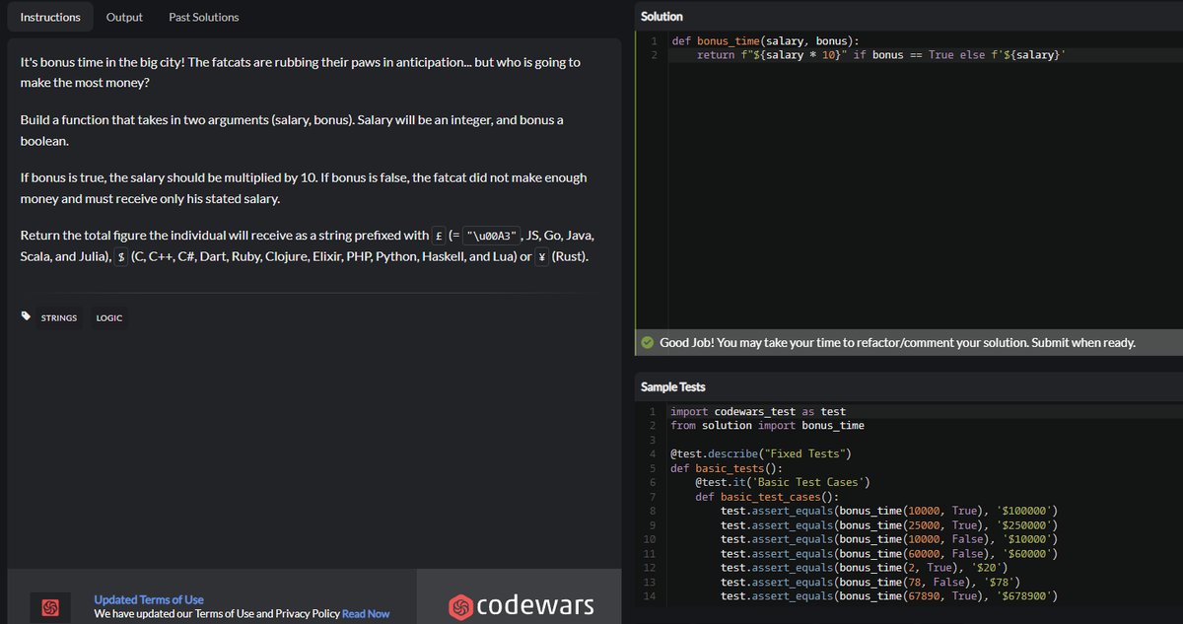Click the Codewars logo in the banner
Screen dimensions: 1183x624
coord(522,604)
